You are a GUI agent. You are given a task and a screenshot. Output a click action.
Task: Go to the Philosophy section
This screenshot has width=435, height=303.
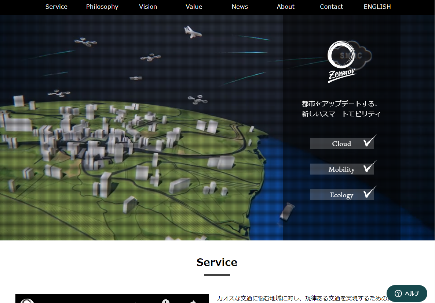[x=102, y=7]
